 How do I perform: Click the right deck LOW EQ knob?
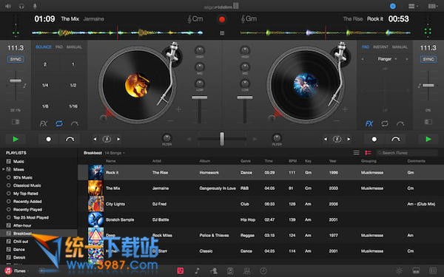[x=245, y=83]
